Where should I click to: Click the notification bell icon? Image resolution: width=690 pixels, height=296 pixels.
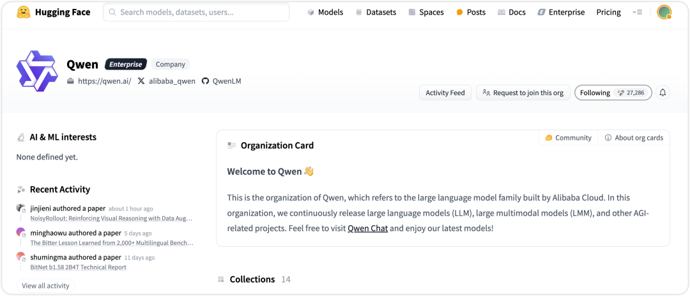pyautogui.click(x=663, y=93)
